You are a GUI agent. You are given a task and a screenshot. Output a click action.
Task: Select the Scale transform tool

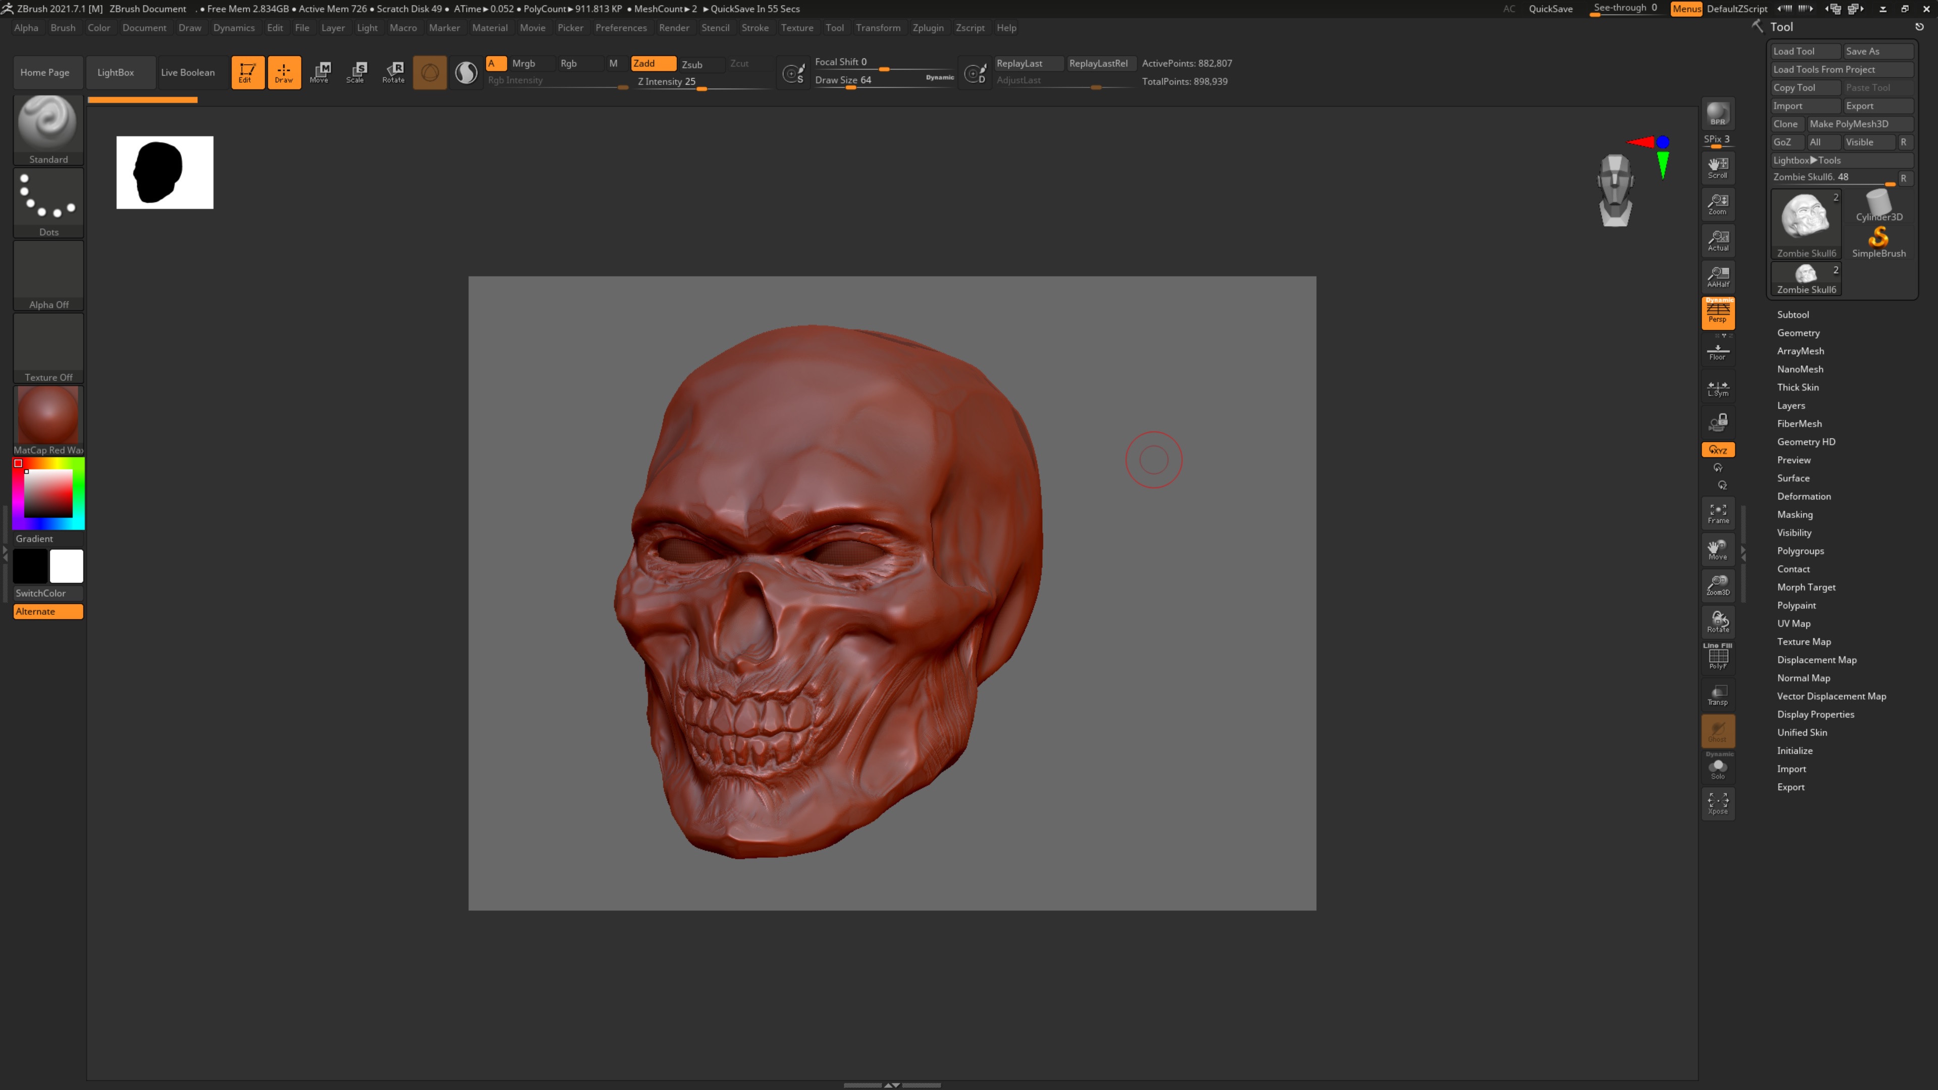click(356, 72)
